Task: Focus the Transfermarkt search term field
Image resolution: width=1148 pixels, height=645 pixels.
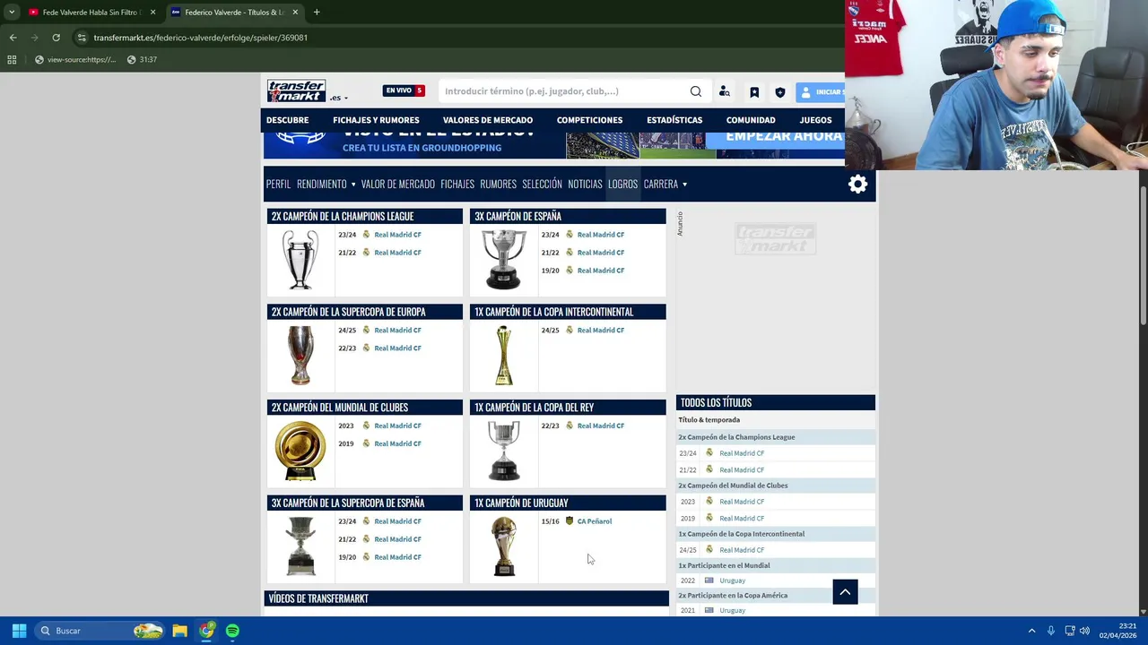Action: pos(563,91)
